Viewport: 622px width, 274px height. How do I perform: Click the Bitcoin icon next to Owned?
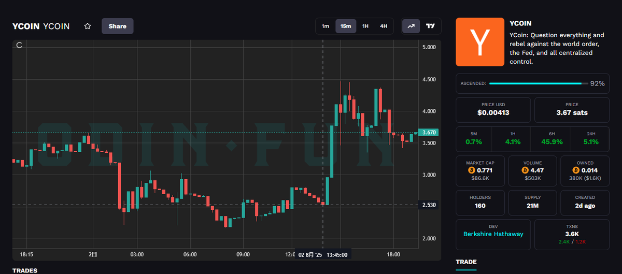coord(576,170)
